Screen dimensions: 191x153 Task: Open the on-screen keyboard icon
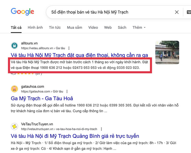tap(189, 12)
